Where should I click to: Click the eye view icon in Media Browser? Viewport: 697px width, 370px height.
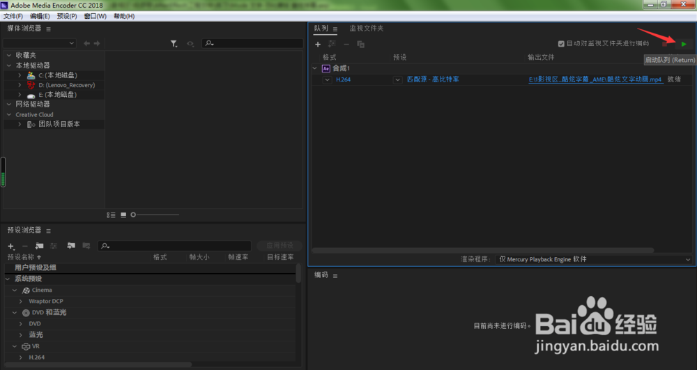point(190,43)
